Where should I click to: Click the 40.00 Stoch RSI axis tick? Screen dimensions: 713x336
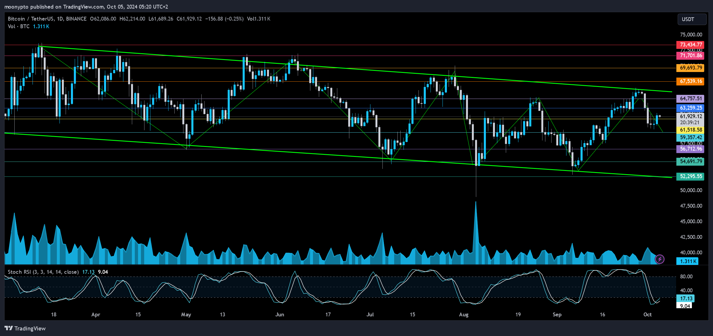click(x=686, y=290)
